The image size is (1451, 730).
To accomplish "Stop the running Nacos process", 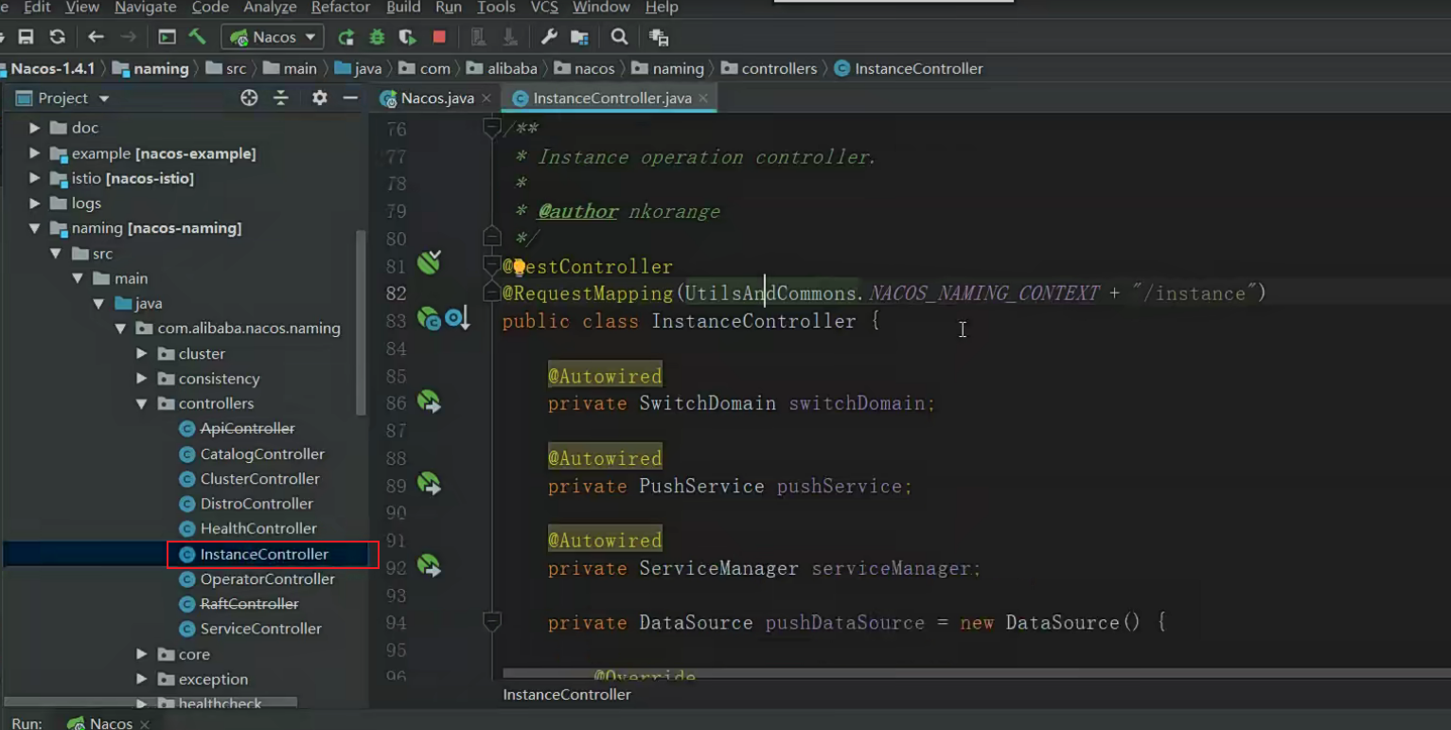I will pos(439,37).
